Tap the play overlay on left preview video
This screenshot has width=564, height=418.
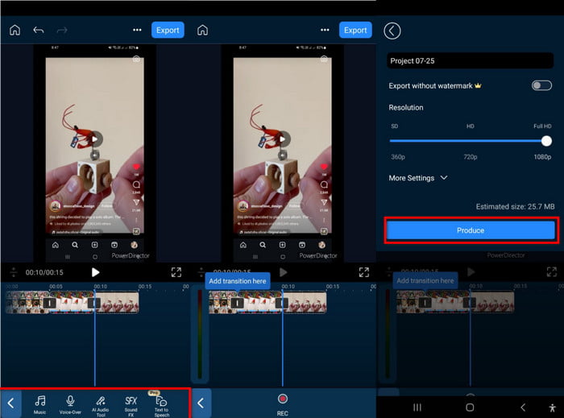94,139
